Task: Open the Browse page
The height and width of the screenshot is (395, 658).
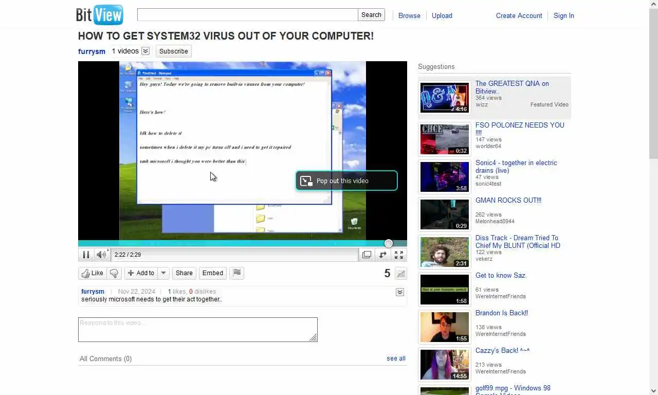Action: pos(409,15)
